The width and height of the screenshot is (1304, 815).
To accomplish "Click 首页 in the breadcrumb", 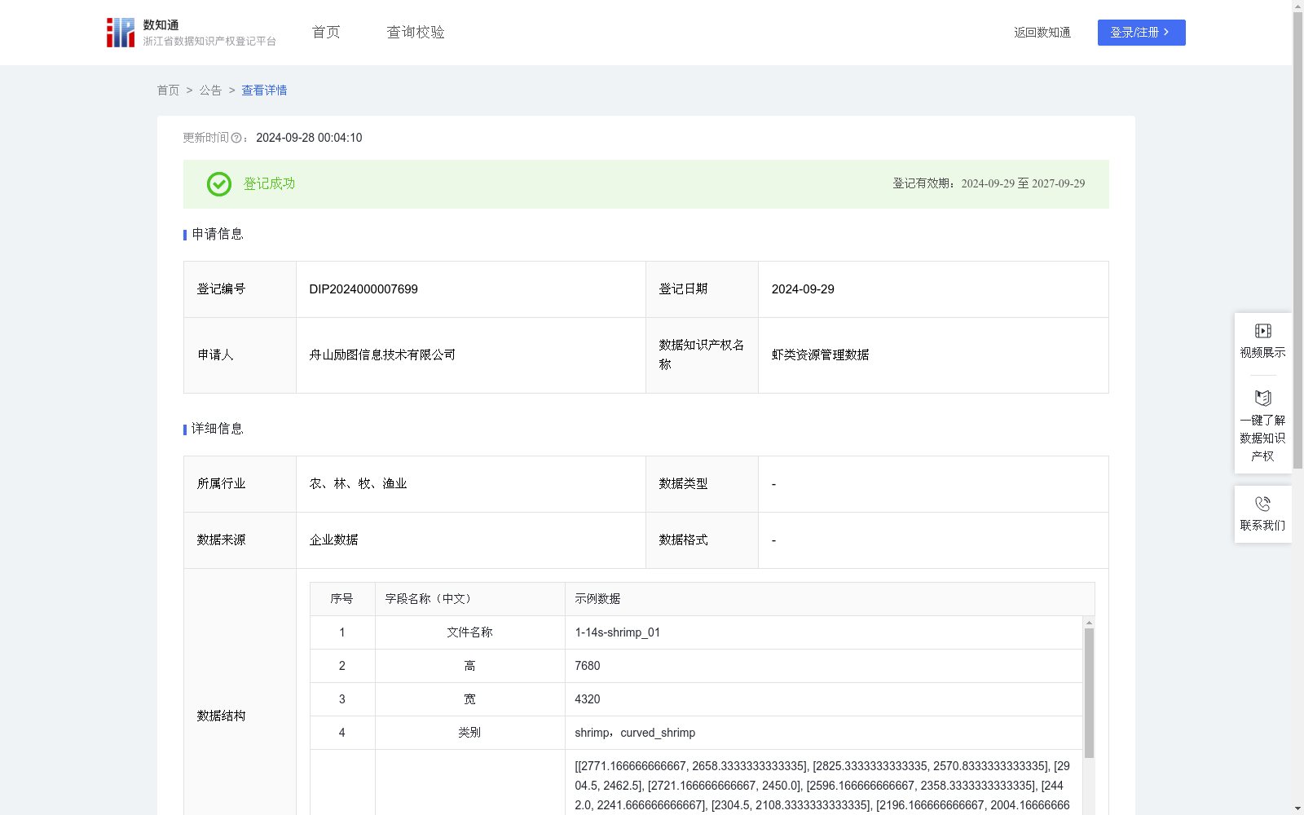I will click(x=168, y=90).
